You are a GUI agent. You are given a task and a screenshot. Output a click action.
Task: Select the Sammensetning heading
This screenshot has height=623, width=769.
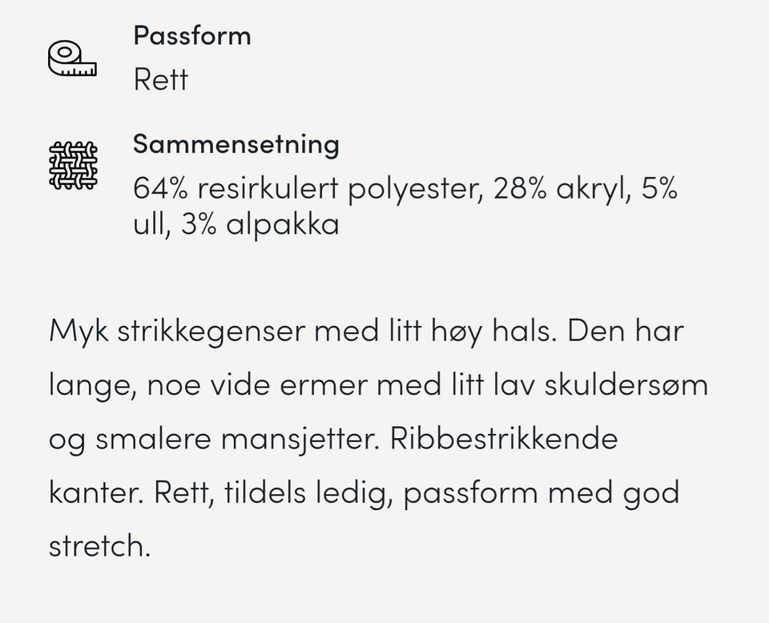236,144
